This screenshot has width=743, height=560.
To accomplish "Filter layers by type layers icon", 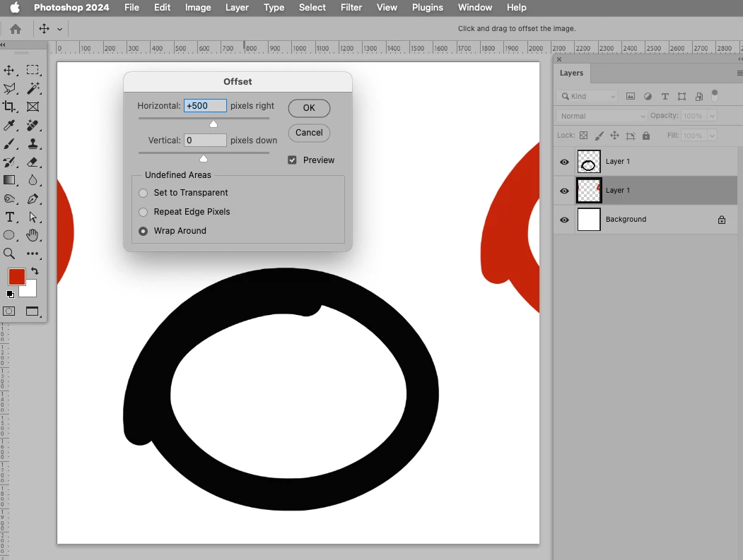I will 665,96.
